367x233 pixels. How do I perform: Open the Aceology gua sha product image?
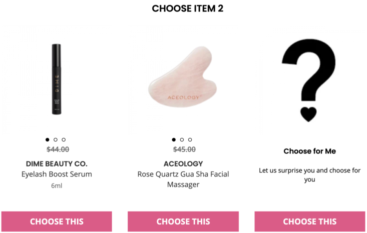[x=183, y=76]
